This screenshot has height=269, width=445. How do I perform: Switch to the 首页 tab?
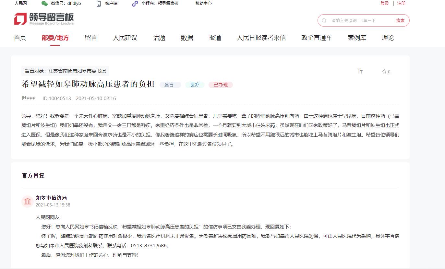(19, 38)
